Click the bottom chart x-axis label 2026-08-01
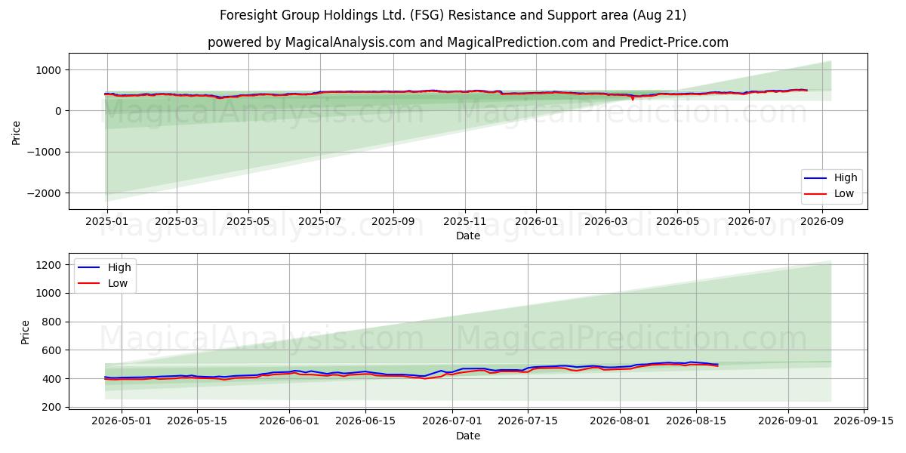Viewport: 906px width, 453px height. coord(621,421)
